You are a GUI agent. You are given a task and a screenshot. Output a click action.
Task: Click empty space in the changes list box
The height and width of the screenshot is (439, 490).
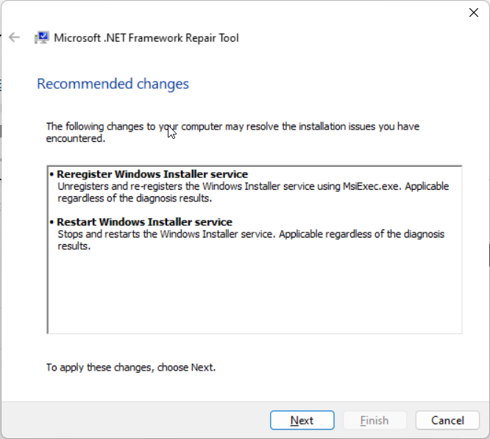(254, 294)
